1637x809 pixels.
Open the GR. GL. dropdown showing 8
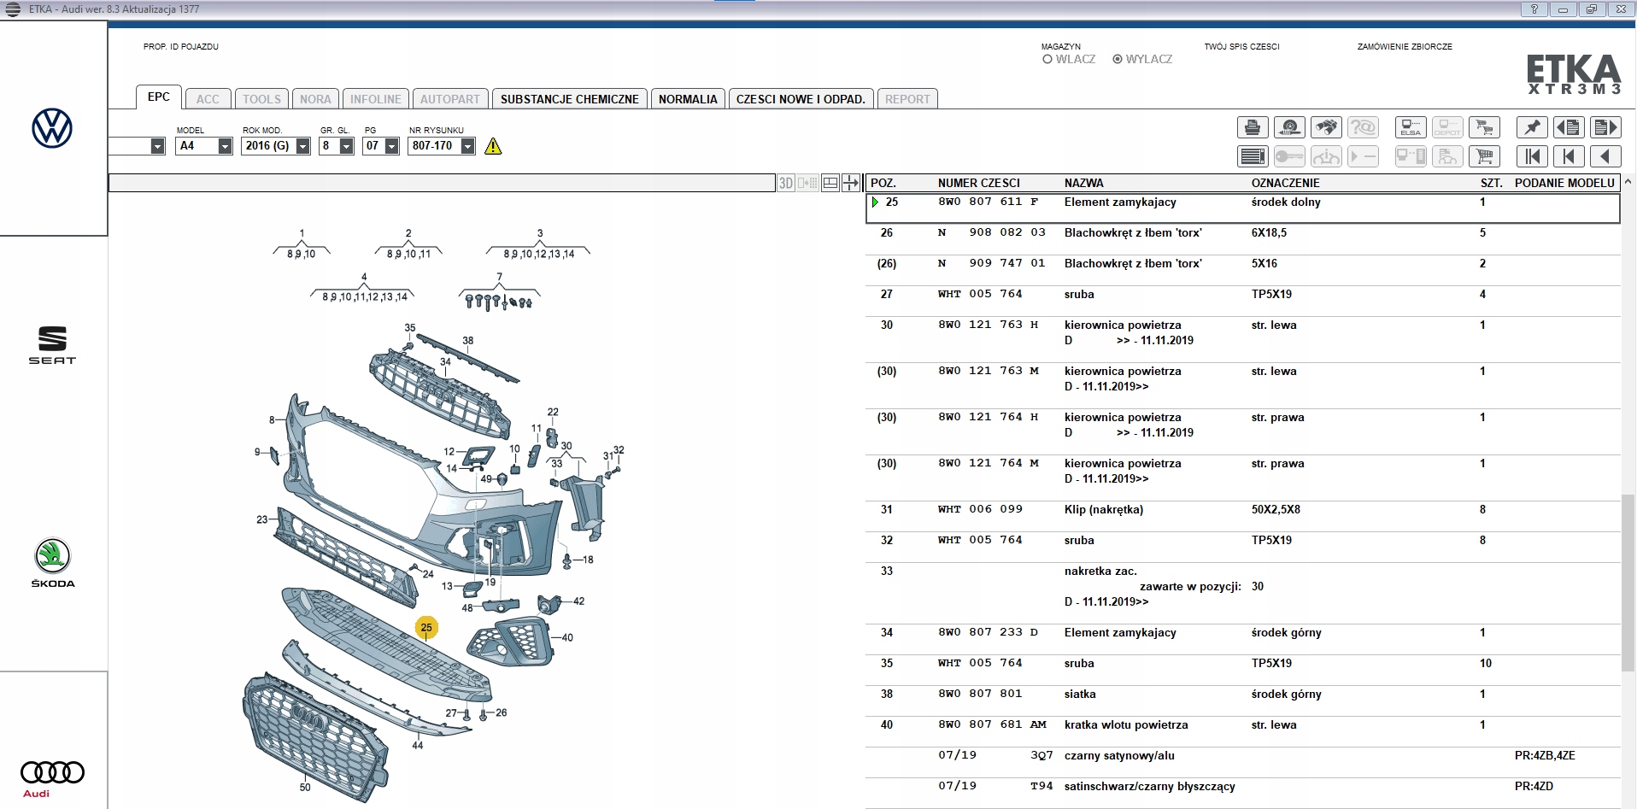337,146
